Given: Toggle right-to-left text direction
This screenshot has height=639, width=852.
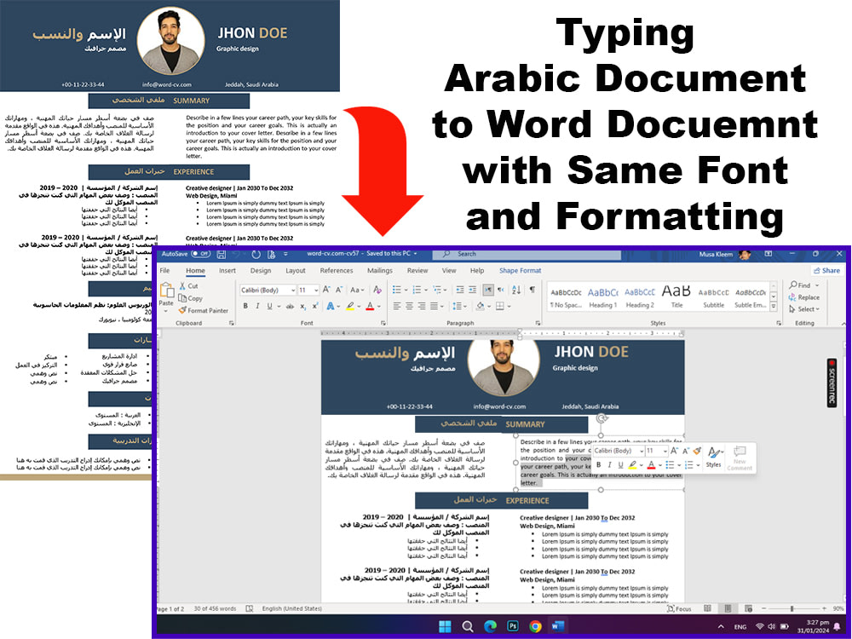Looking at the screenshot, I should tap(501, 291).
